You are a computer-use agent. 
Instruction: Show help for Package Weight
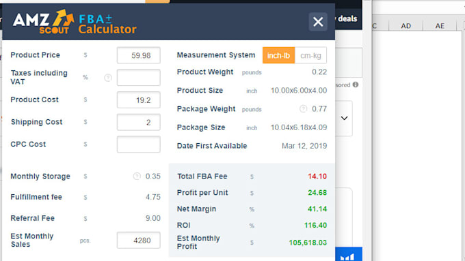(303, 109)
